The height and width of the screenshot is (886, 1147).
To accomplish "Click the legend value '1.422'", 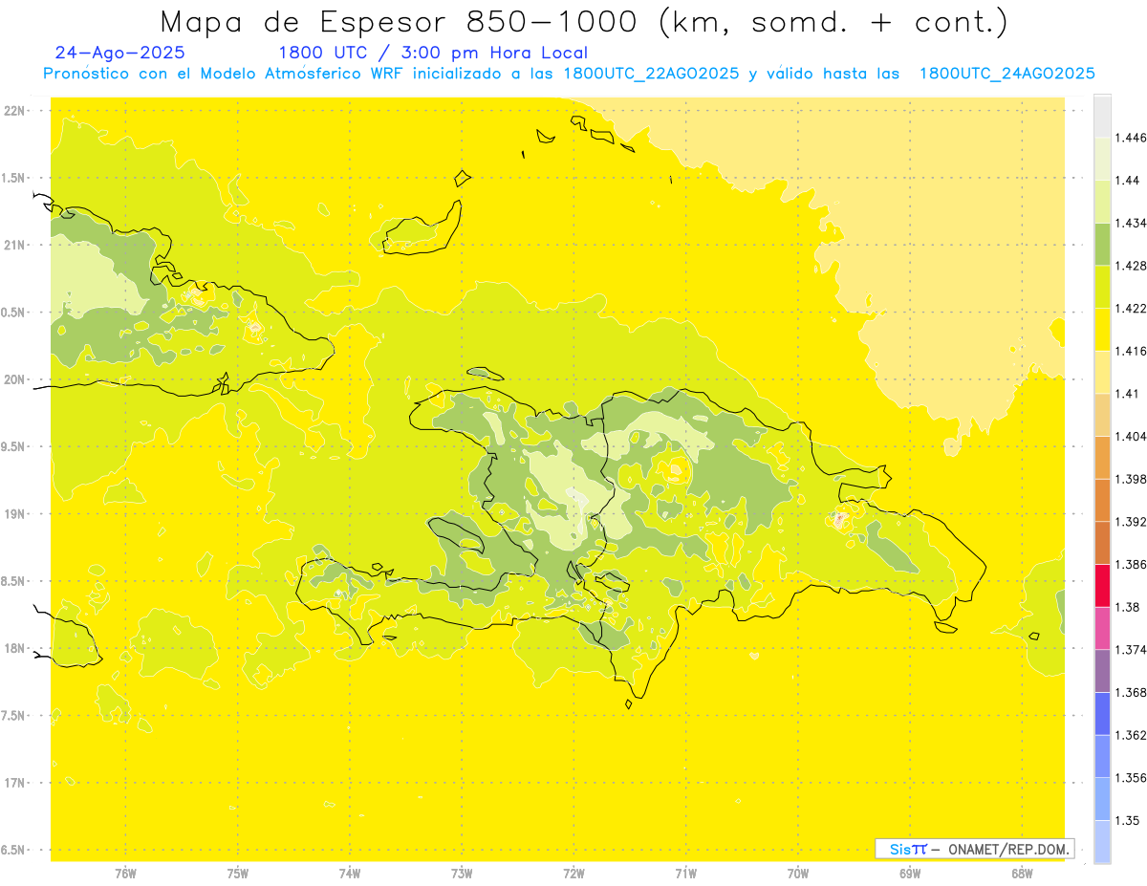I will (1130, 308).
